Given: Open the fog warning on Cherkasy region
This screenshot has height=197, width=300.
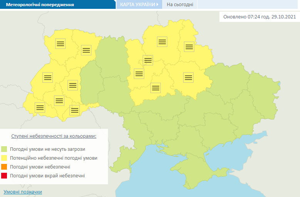Looking at the screenshot, I should pos(155,88).
